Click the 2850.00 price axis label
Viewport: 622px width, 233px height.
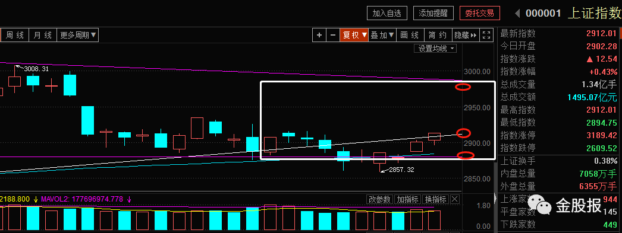coord(477,179)
